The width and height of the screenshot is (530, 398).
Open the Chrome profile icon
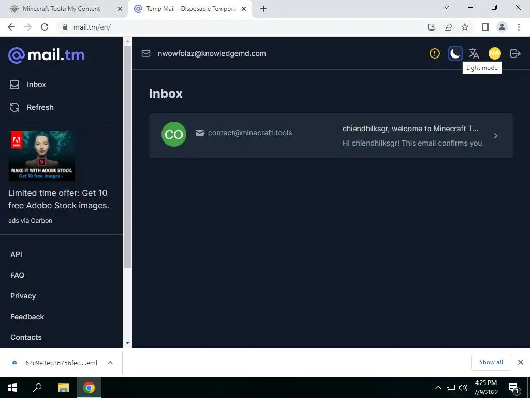pos(502,27)
